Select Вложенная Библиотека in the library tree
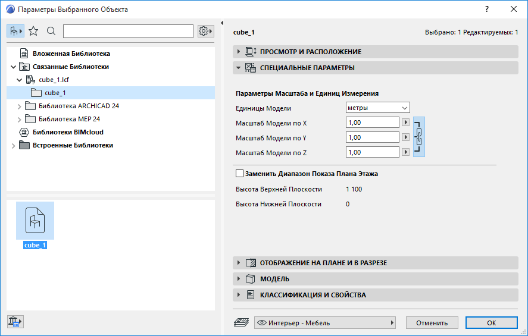 pos(71,54)
